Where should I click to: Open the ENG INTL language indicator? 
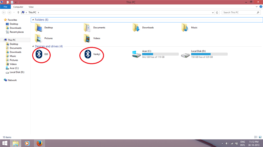(x=242, y=143)
